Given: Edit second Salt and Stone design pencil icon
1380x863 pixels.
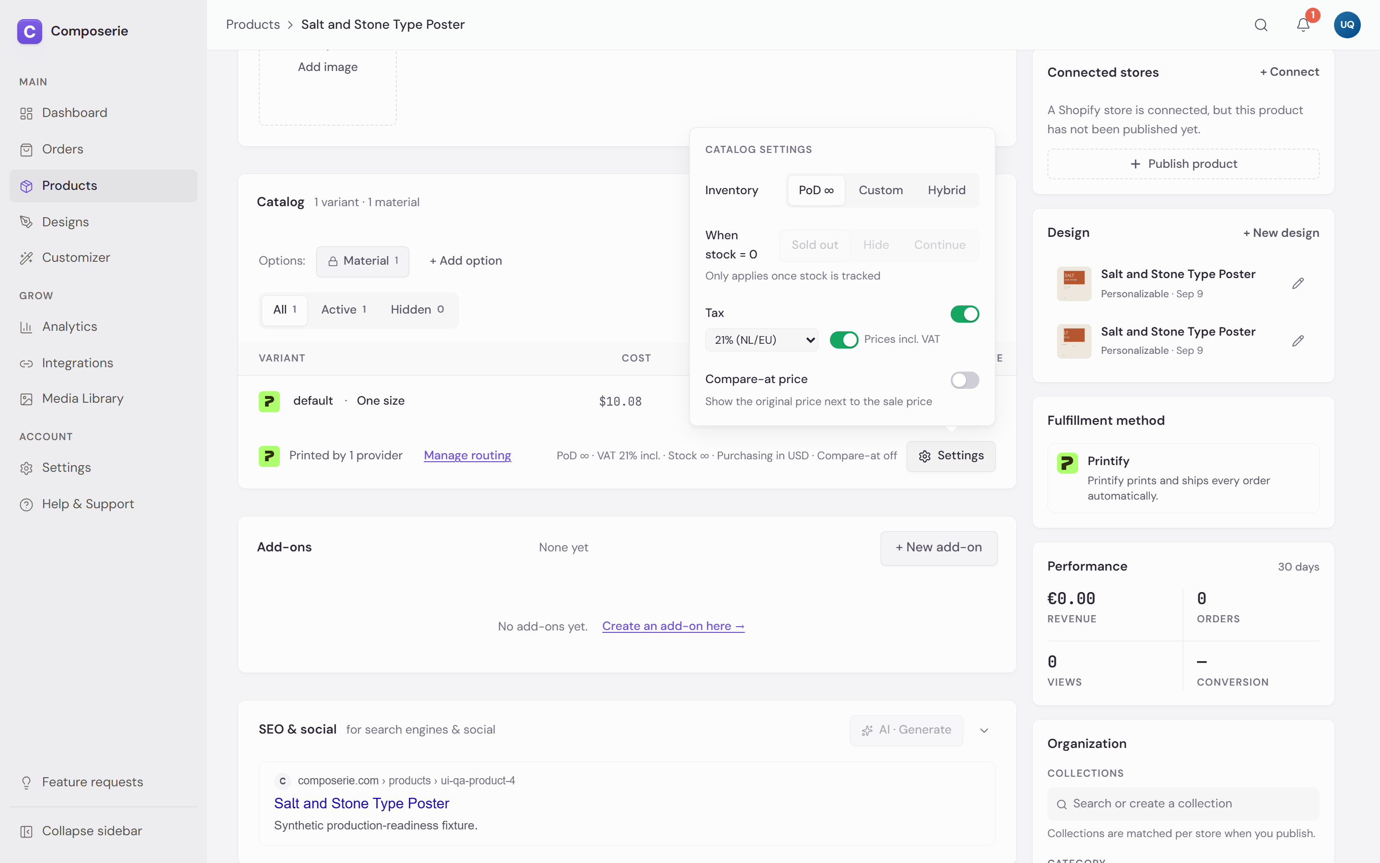Looking at the screenshot, I should click(1298, 341).
